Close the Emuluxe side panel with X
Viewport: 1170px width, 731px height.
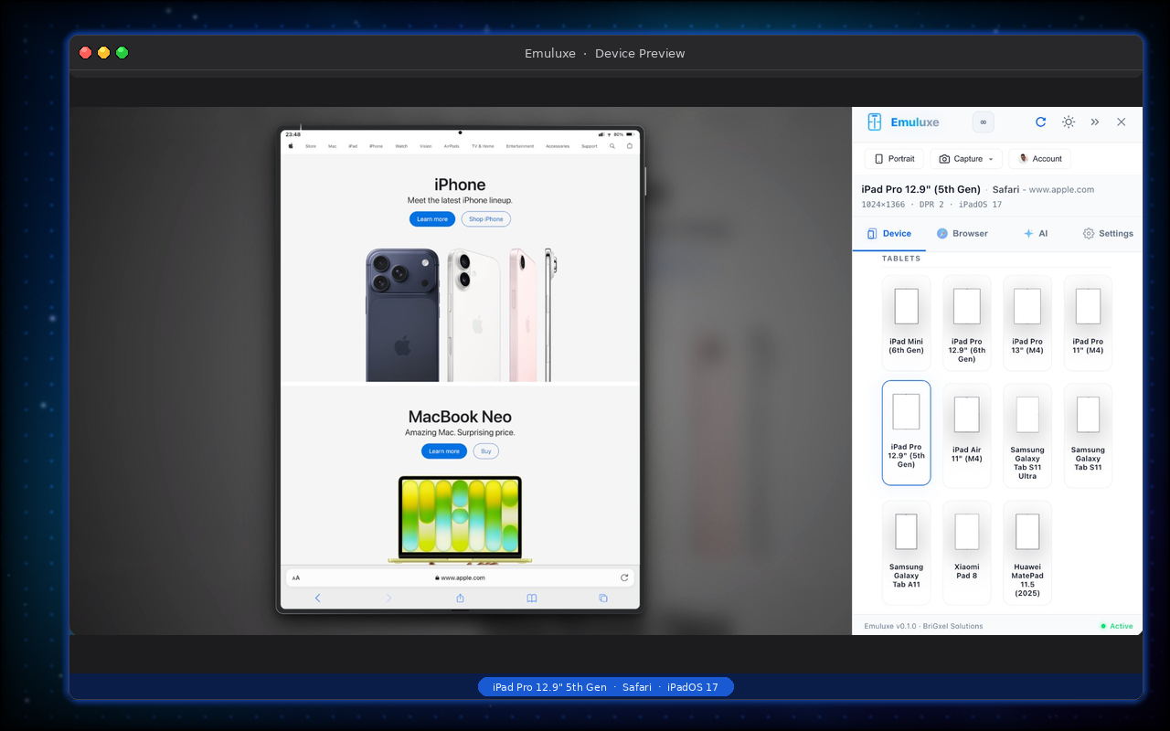(1122, 122)
